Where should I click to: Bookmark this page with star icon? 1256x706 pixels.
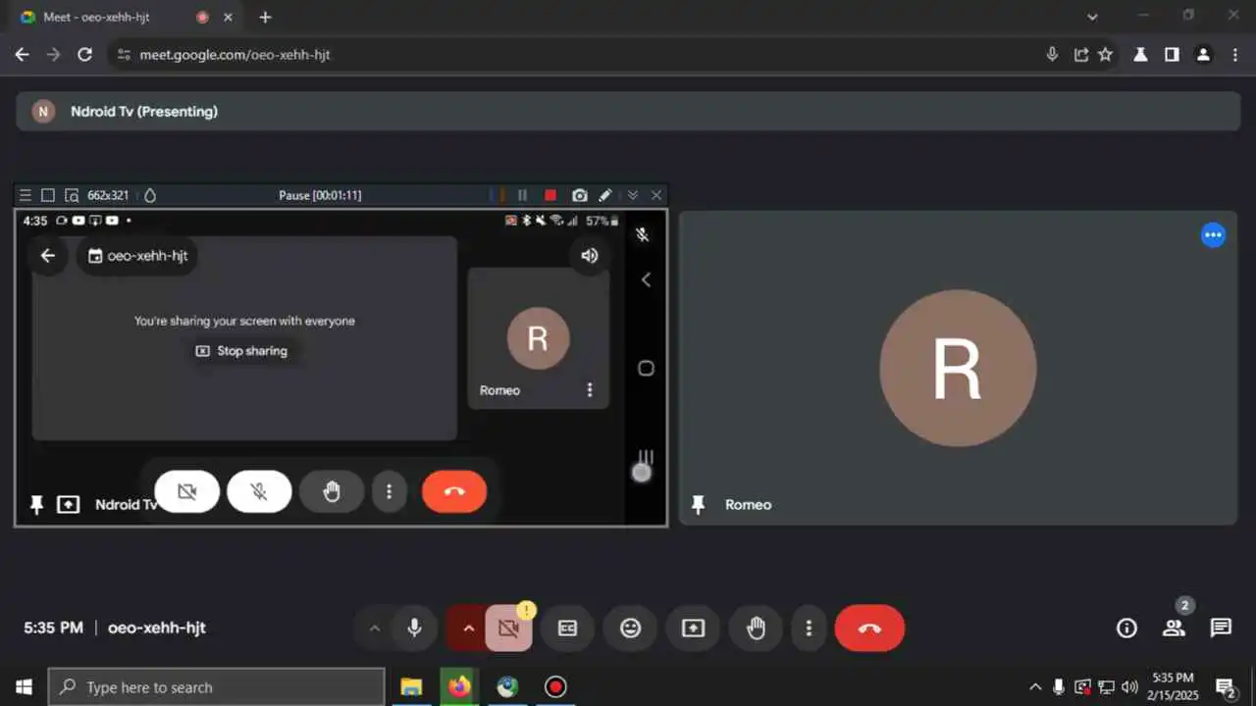click(1105, 55)
